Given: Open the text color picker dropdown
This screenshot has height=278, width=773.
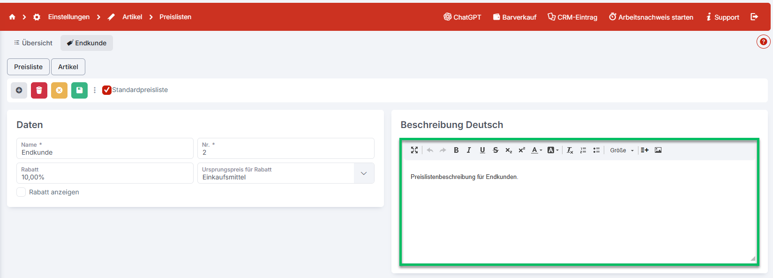Looking at the screenshot, I should (536, 150).
